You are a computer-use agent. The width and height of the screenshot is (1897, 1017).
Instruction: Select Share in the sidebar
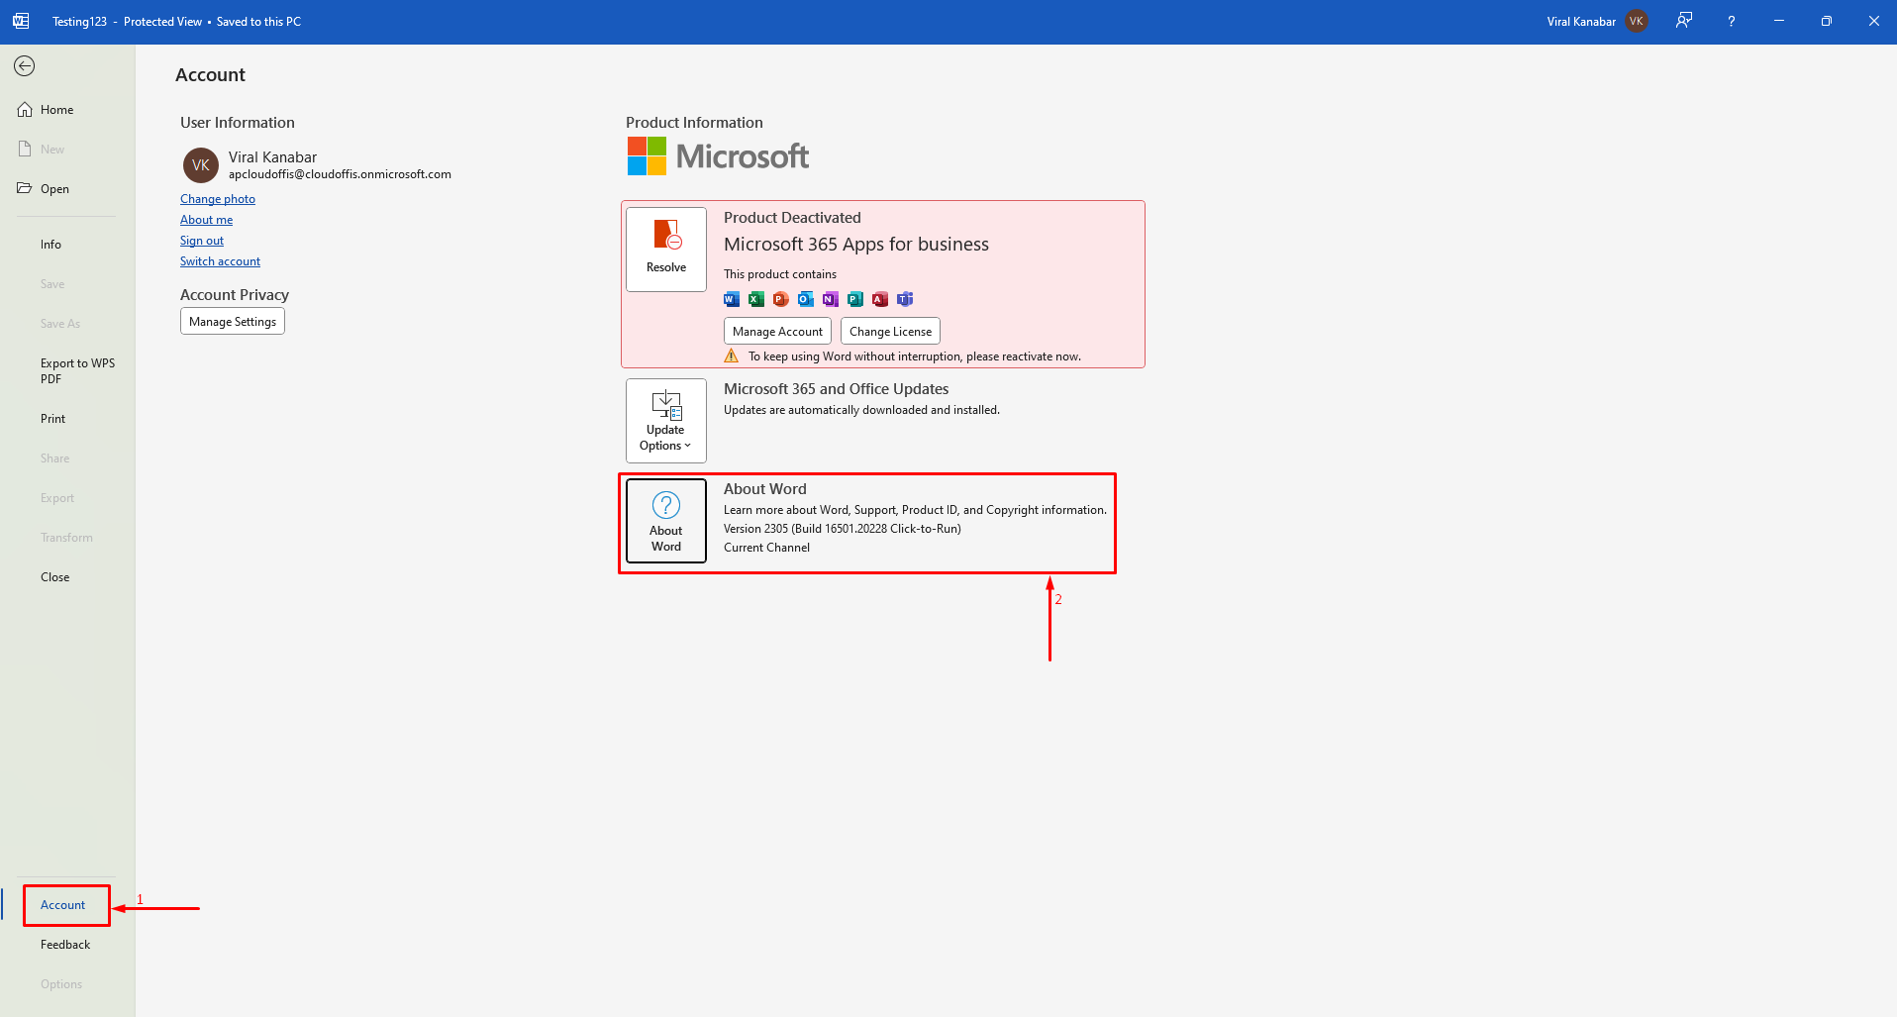point(54,458)
